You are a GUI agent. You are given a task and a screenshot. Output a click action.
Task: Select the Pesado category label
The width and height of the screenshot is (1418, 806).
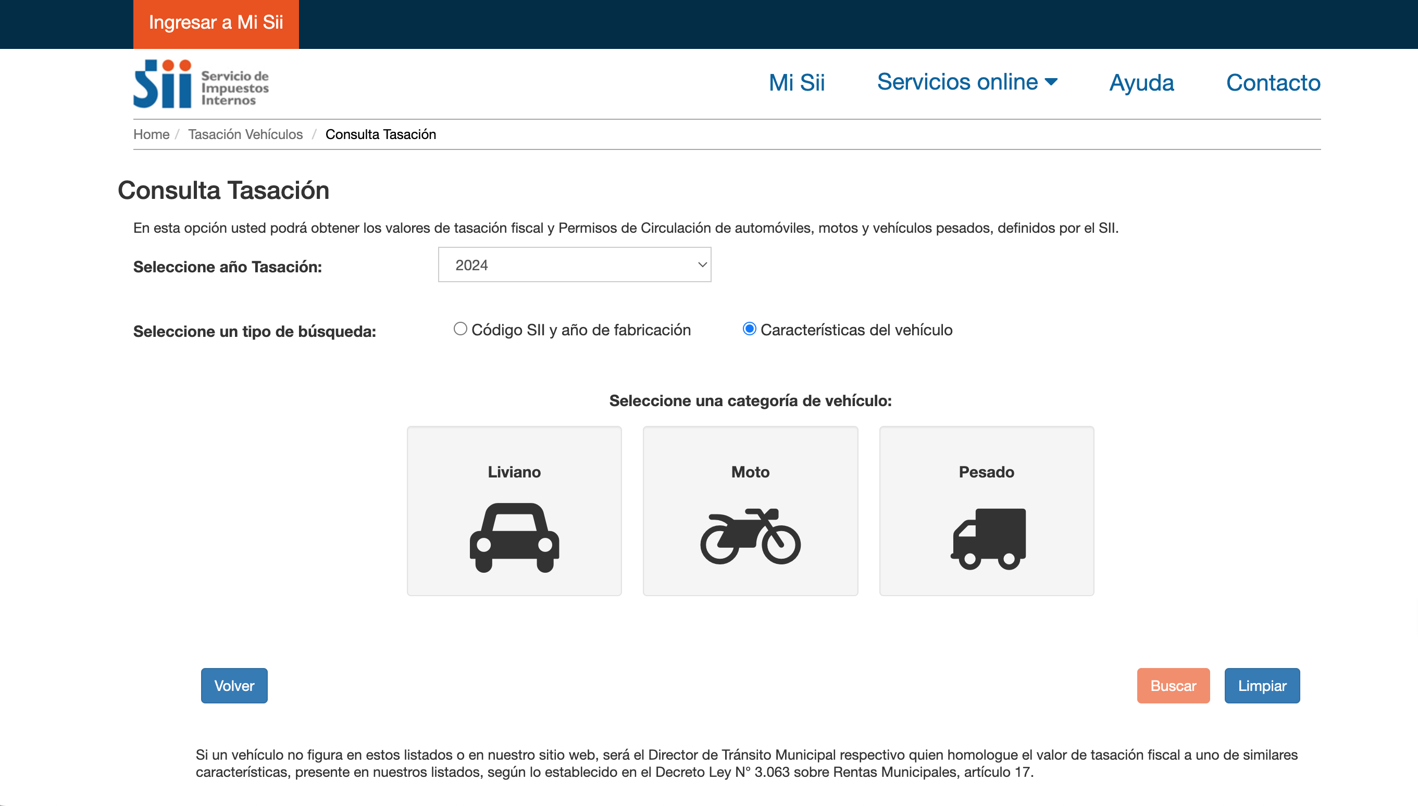click(986, 472)
